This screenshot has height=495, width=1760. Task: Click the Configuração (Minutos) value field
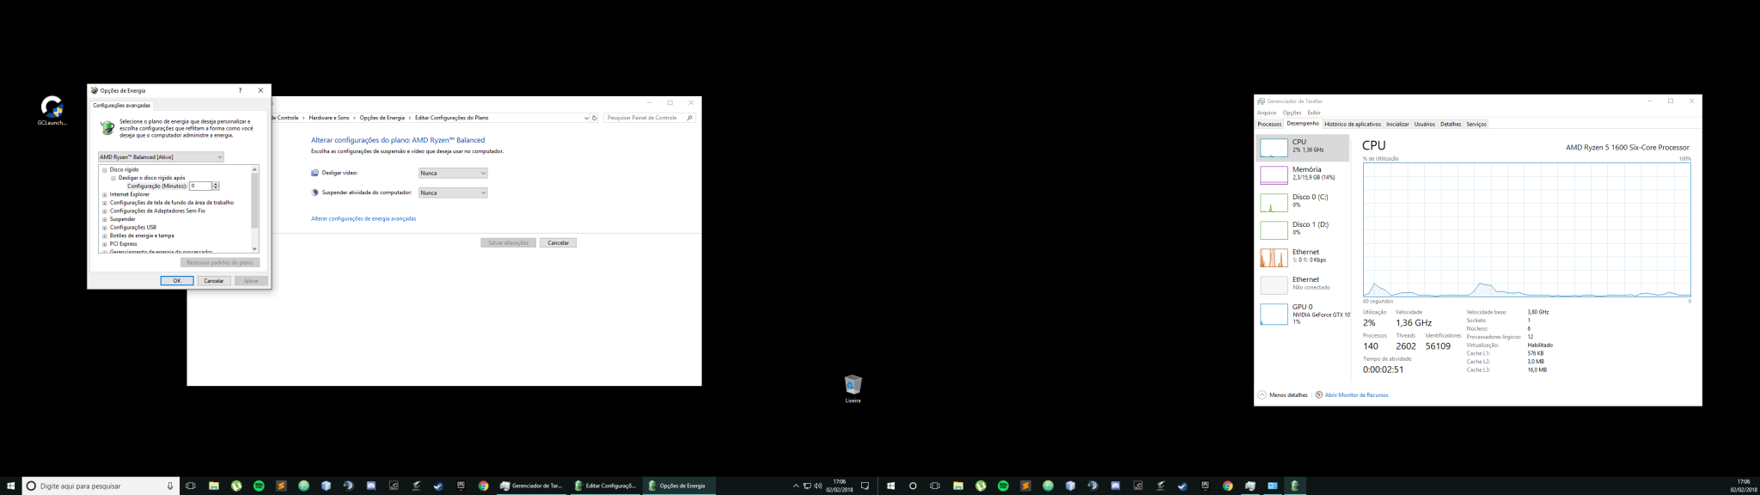(200, 186)
